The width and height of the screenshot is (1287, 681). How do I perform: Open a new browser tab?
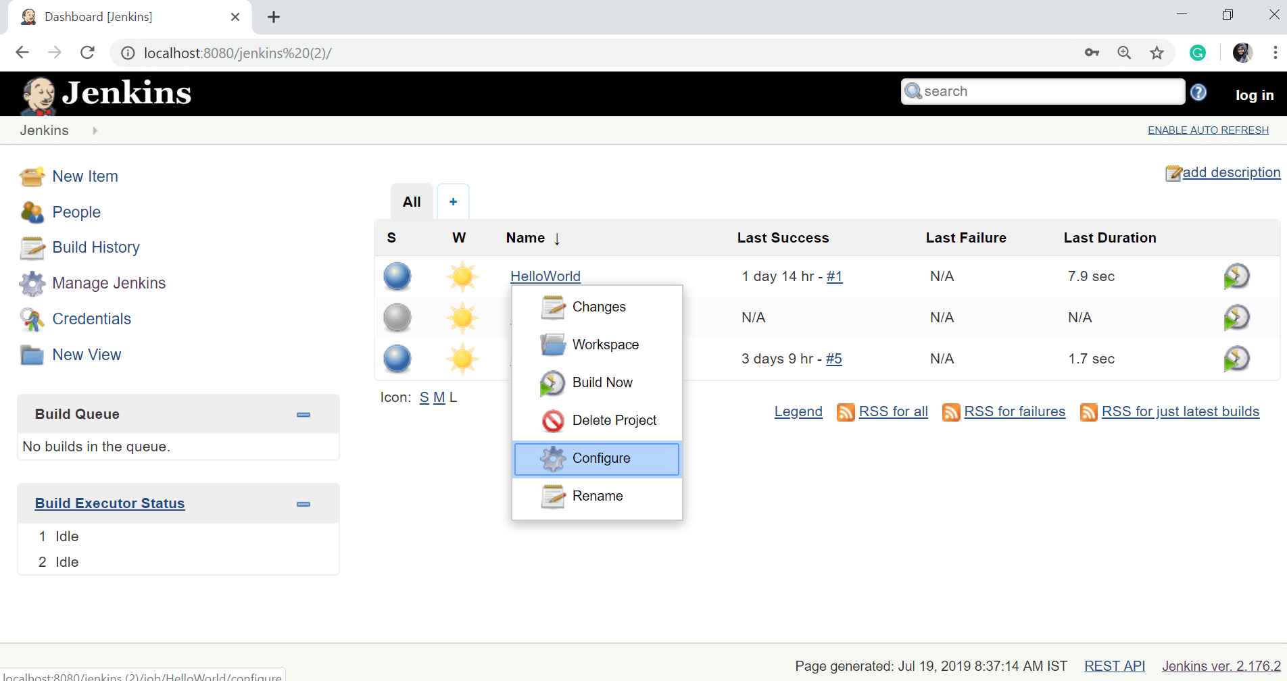pyautogui.click(x=274, y=17)
